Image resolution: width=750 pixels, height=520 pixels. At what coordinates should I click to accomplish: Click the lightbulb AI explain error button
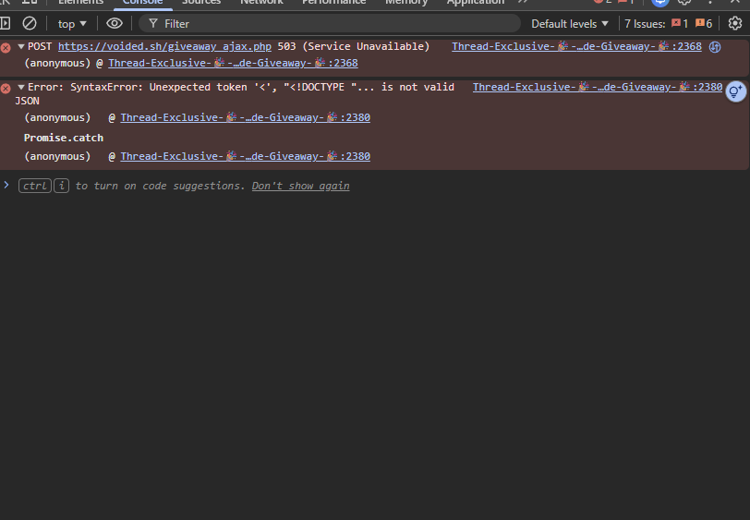point(735,91)
